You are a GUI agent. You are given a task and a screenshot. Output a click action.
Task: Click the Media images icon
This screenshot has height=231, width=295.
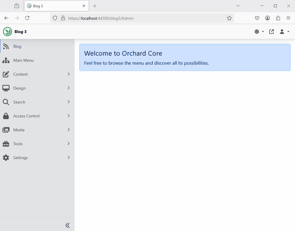[x=6, y=130]
